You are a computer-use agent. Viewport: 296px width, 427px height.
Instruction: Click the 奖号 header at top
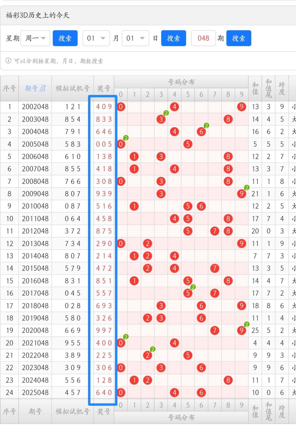tap(104, 88)
